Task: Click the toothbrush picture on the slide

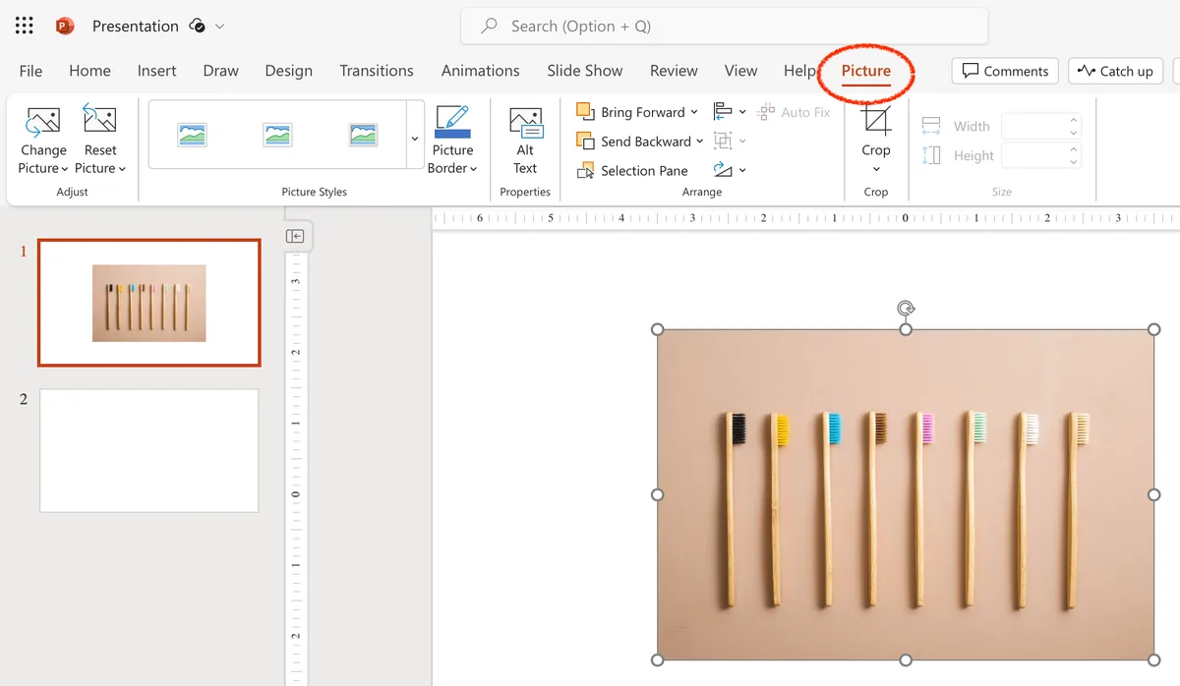Action: pyautogui.click(x=906, y=494)
